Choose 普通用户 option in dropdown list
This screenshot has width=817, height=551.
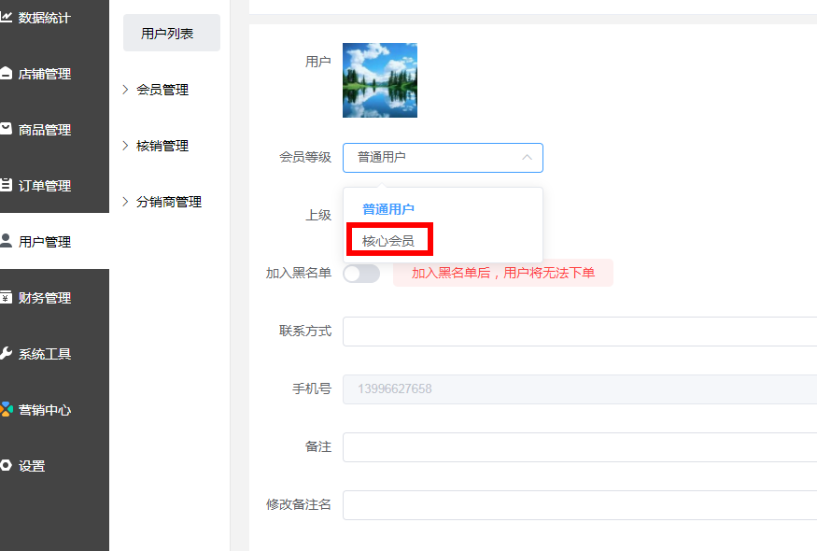click(x=388, y=209)
